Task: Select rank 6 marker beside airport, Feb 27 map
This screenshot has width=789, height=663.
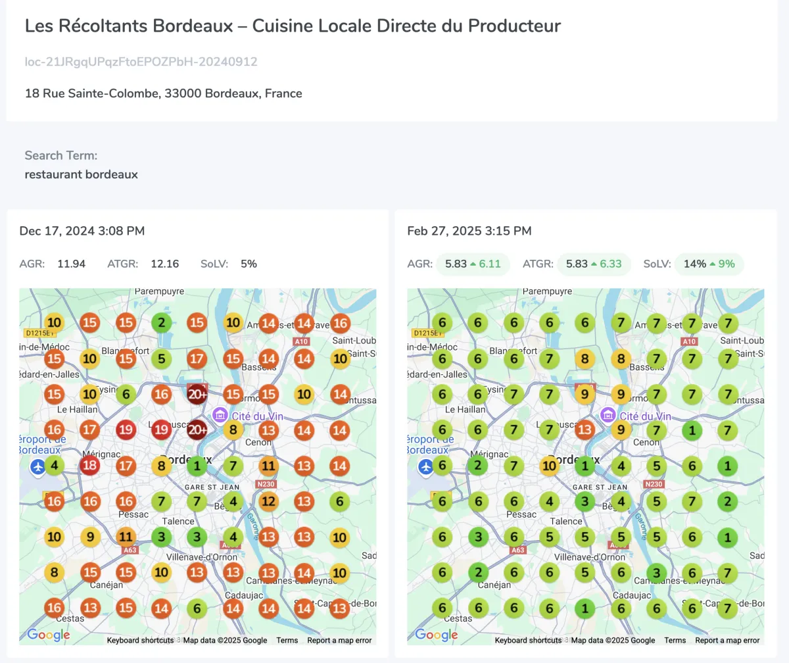Action: click(442, 466)
